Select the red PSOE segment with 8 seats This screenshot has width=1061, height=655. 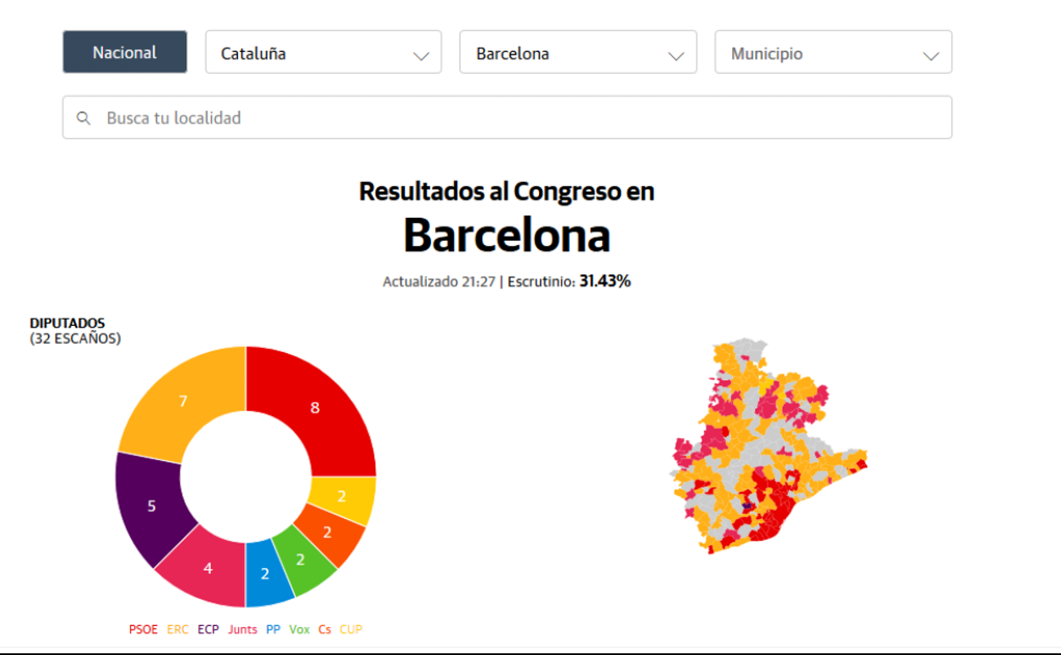point(315,408)
